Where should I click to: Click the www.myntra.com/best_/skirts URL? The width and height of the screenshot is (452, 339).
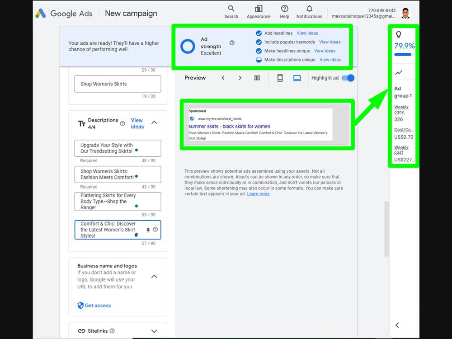220,119
